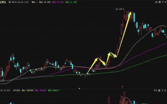
Task: Toggle the volume MA1:769766 legend entry
Action: (28, 90)
